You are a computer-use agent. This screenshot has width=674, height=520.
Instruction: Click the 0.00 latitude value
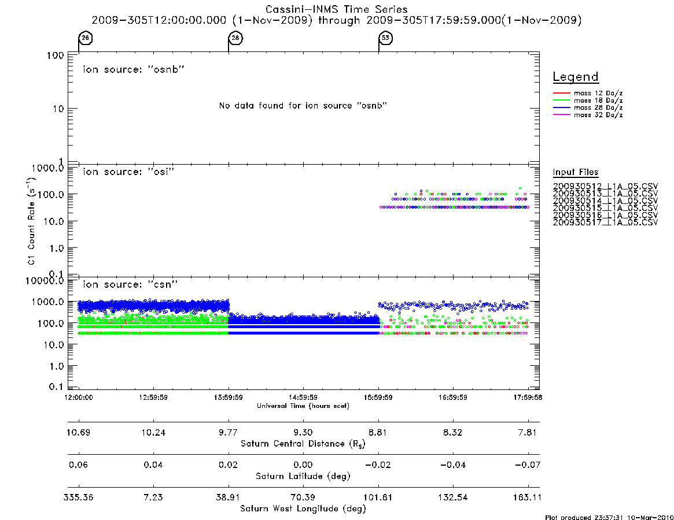tap(303, 465)
